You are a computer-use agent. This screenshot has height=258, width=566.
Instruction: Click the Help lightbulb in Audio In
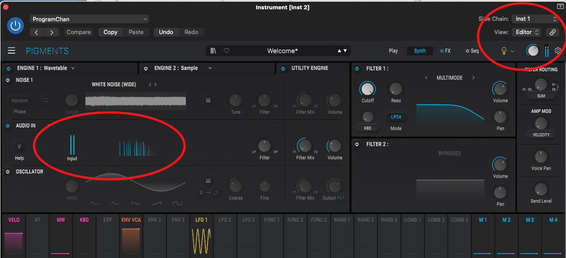[19, 146]
